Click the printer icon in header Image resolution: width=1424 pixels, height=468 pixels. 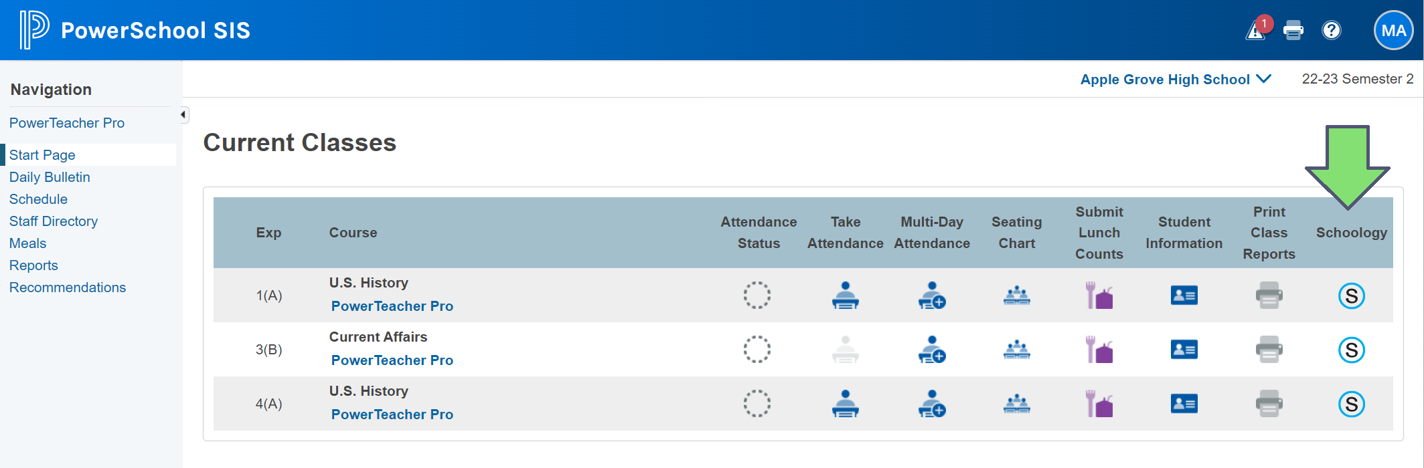click(1293, 30)
